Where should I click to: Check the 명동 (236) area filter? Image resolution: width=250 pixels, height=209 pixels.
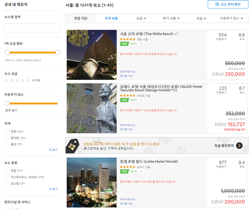(7, 131)
